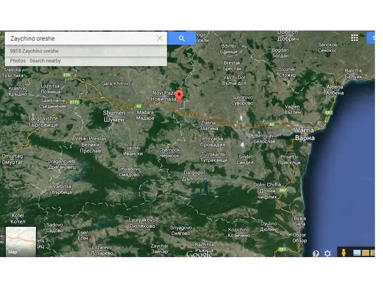Click the Photos link under search
Image resolution: width=383 pixels, height=287 pixels.
coord(17,61)
